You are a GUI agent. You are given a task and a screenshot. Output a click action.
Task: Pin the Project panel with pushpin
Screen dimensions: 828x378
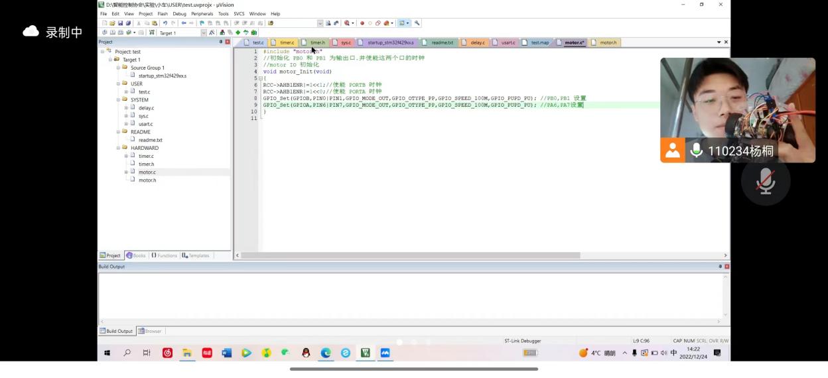(221, 42)
